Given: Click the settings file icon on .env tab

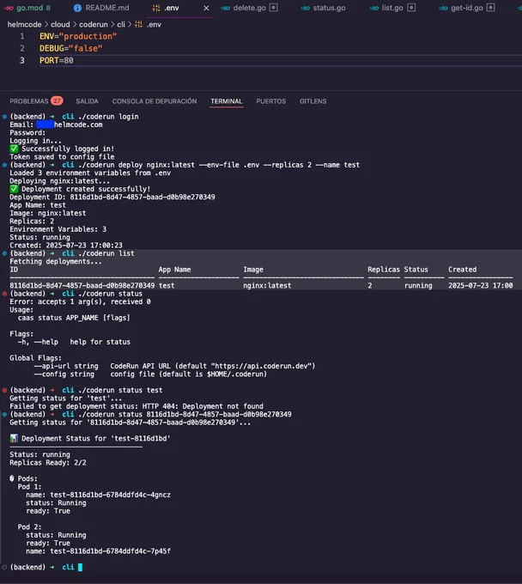Looking at the screenshot, I should point(156,8).
